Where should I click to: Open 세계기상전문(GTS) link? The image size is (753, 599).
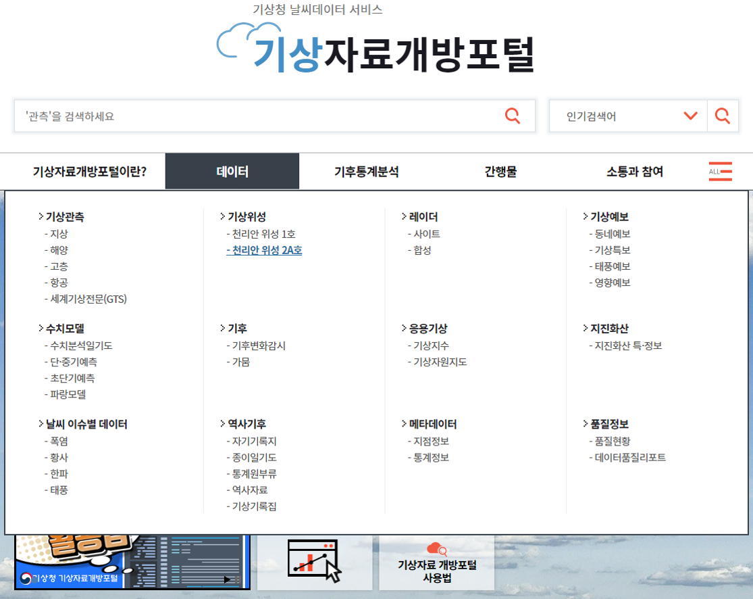click(86, 299)
